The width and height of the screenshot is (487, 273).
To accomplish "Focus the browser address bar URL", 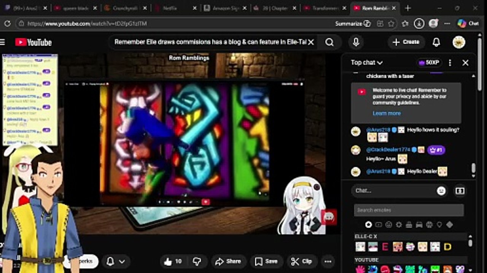I will click(87, 24).
